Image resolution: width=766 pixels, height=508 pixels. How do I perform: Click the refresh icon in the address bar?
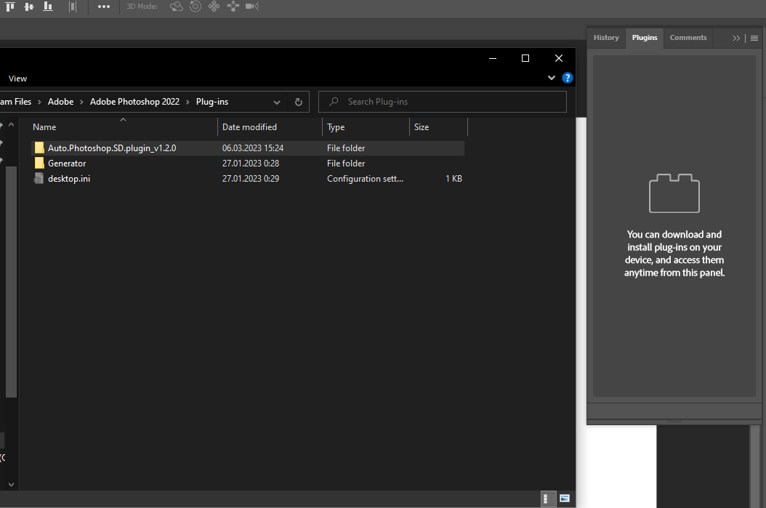click(298, 102)
